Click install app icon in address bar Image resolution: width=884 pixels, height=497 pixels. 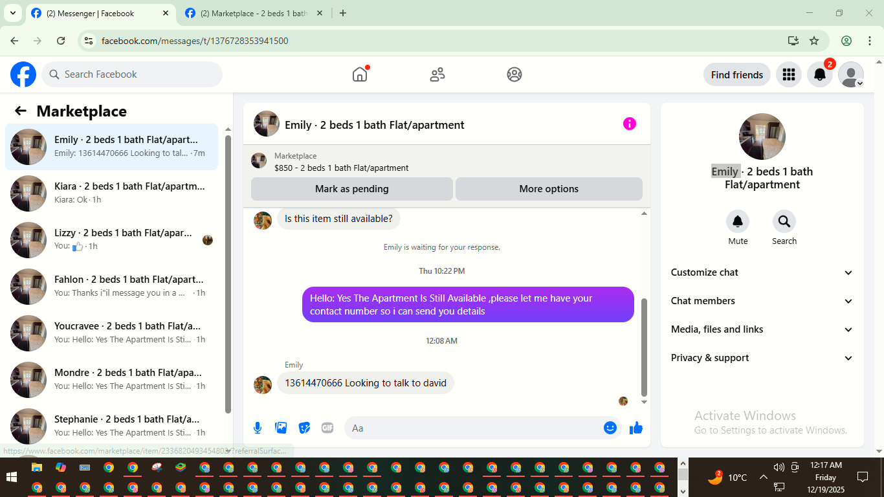click(x=793, y=41)
